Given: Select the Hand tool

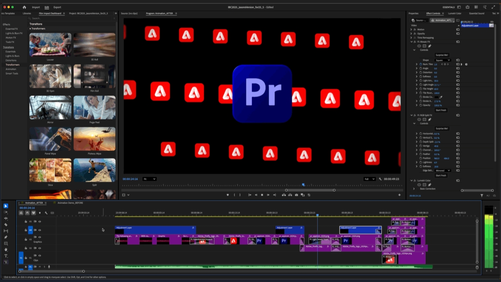Looking at the screenshot, I should [x=6, y=250].
